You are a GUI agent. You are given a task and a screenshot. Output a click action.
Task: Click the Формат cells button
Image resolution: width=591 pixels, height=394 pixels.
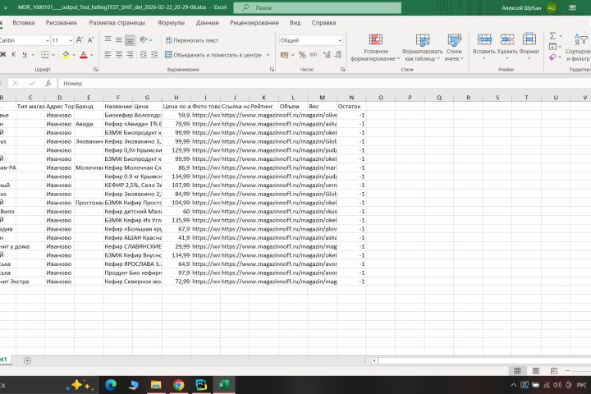529,48
